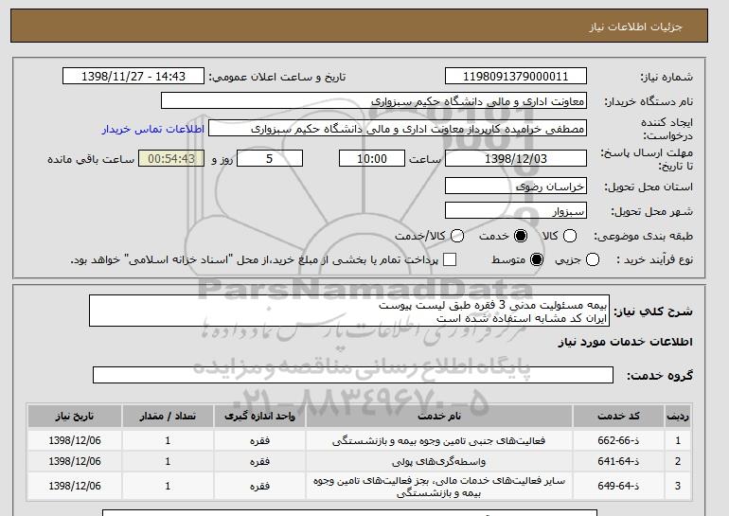Select the خدمت radio button
The height and width of the screenshot is (516, 729).
tap(521, 236)
